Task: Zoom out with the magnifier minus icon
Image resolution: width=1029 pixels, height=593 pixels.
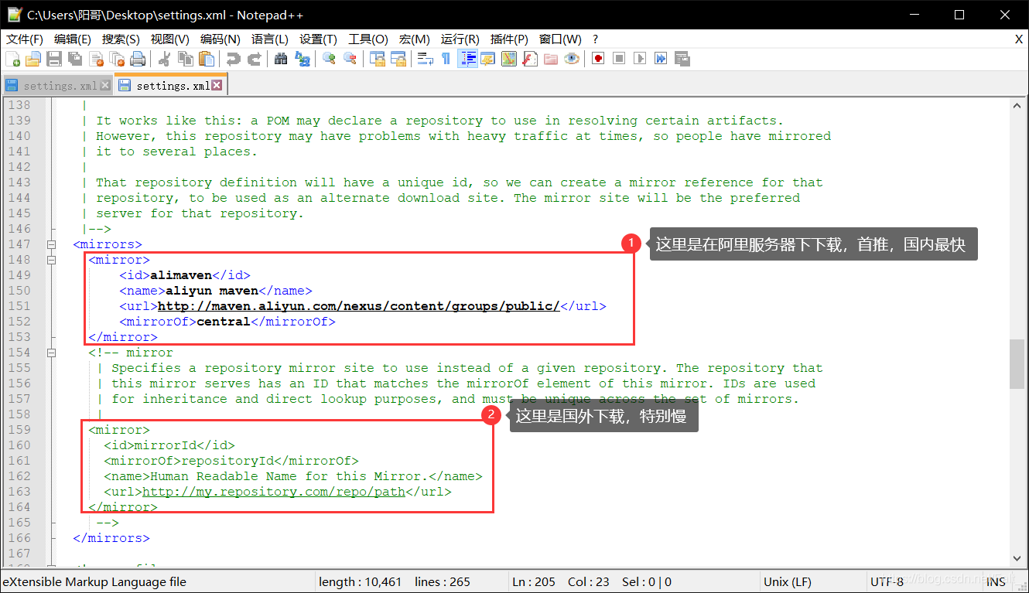Action: [350, 59]
